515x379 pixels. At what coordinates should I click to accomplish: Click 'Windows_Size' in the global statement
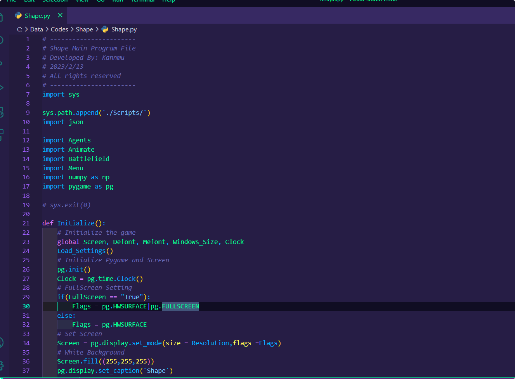coord(195,242)
